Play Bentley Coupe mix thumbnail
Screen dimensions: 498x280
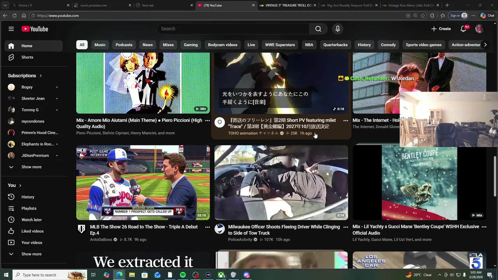pyautogui.click(x=419, y=183)
